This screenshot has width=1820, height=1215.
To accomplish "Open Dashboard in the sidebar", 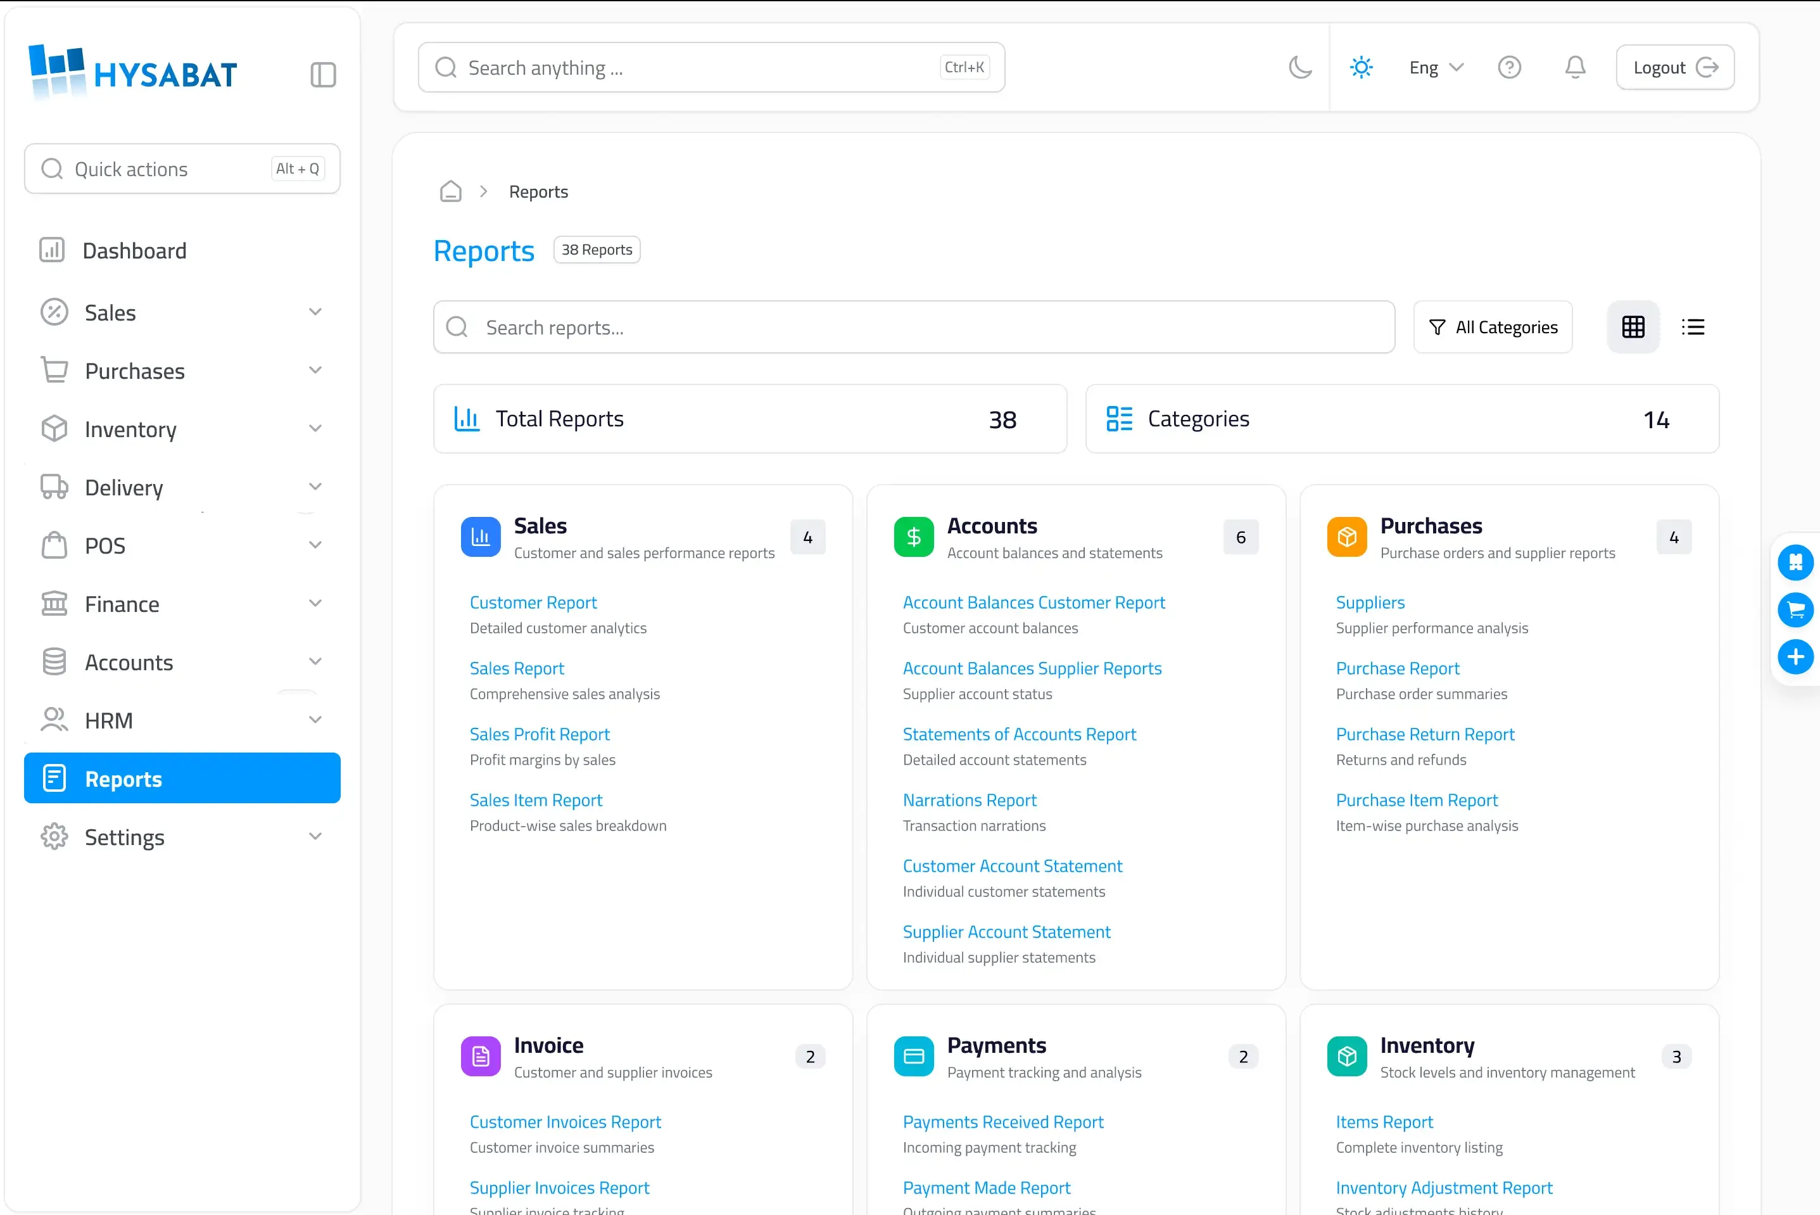I will pyautogui.click(x=182, y=250).
